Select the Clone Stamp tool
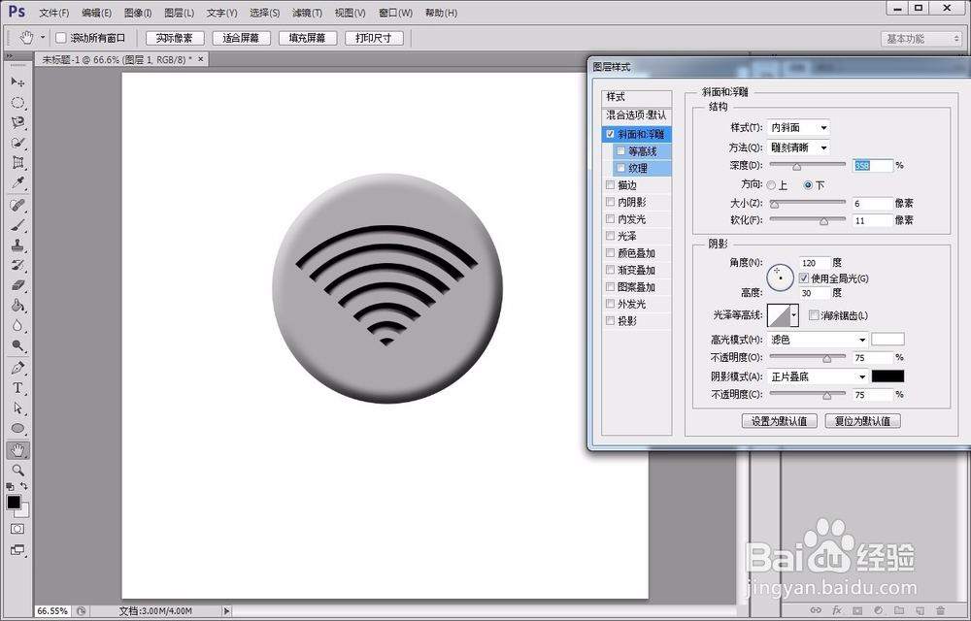The width and height of the screenshot is (971, 621). (17, 245)
